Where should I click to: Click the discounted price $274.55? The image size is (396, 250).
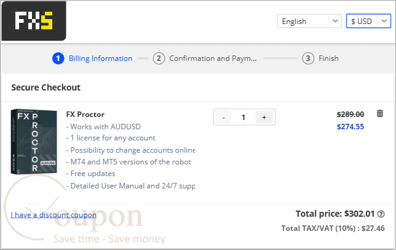point(350,127)
